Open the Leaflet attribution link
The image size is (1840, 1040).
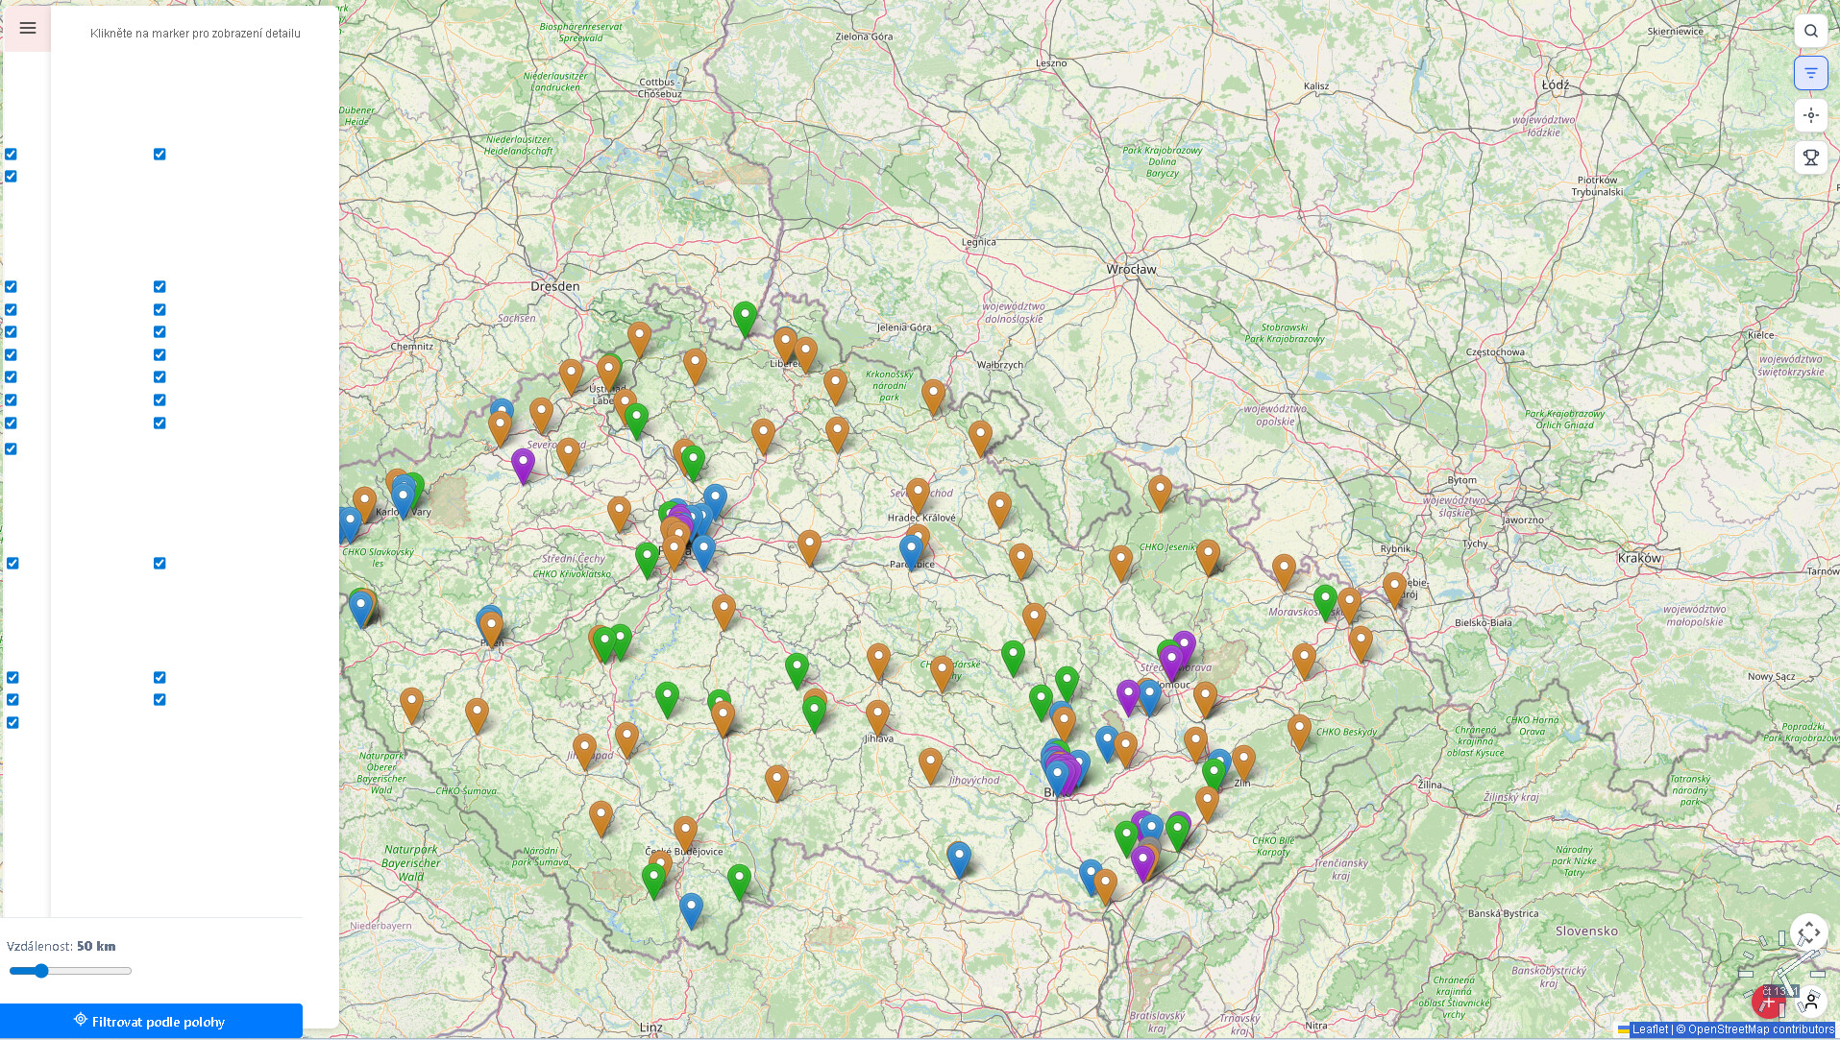(x=1649, y=1029)
